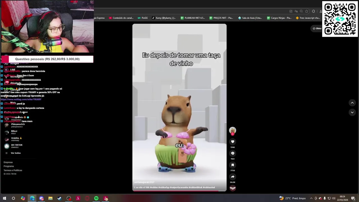This screenshot has height=202, width=359.
Task: Open the PixGG bookmark
Action: [142, 18]
